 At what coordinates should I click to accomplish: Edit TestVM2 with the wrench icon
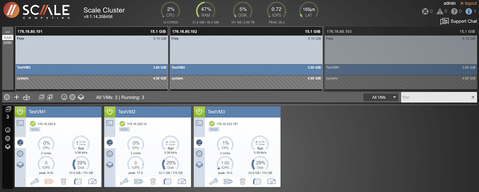coord(124,182)
